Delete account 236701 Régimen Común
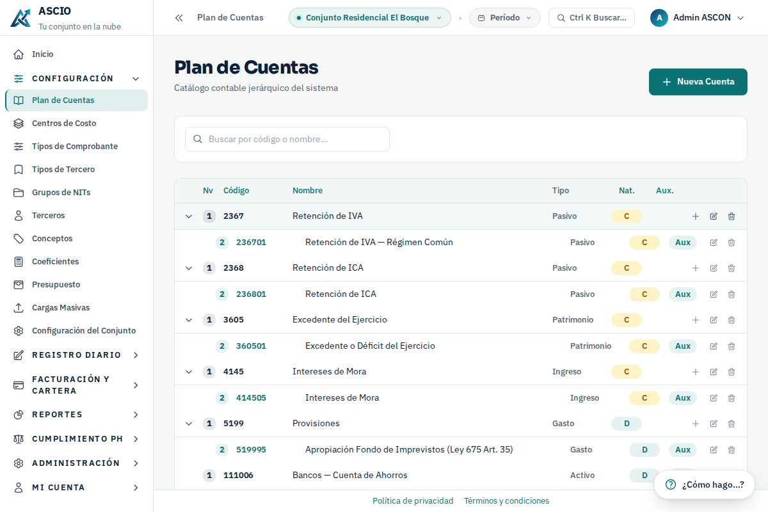The height and width of the screenshot is (512, 768). tap(732, 243)
